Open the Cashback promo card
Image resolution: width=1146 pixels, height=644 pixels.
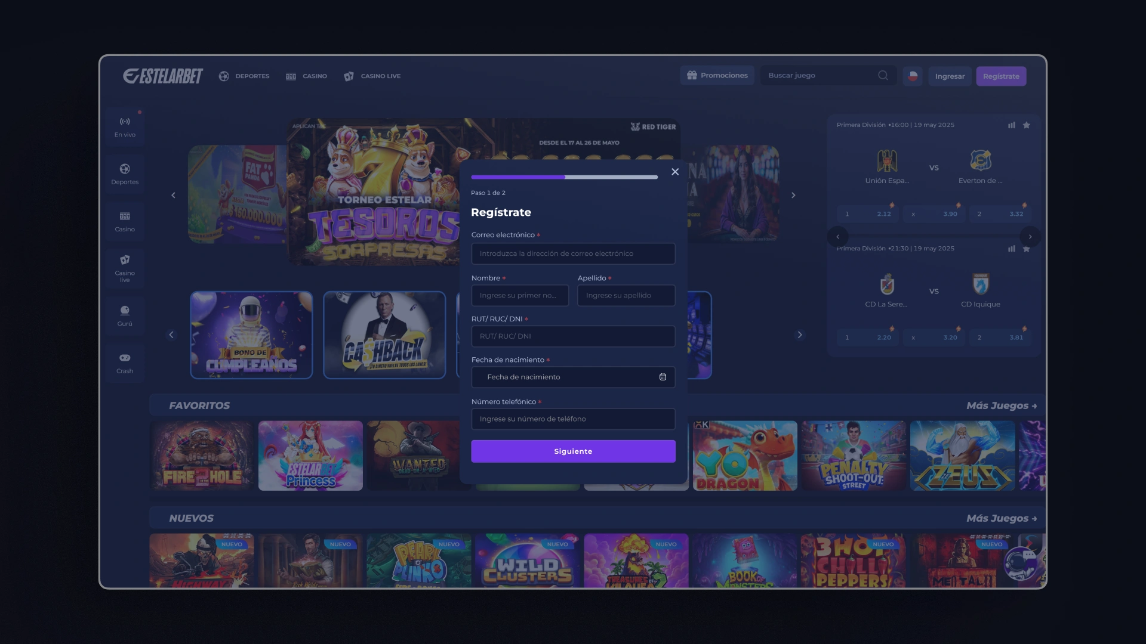click(384, 335)
